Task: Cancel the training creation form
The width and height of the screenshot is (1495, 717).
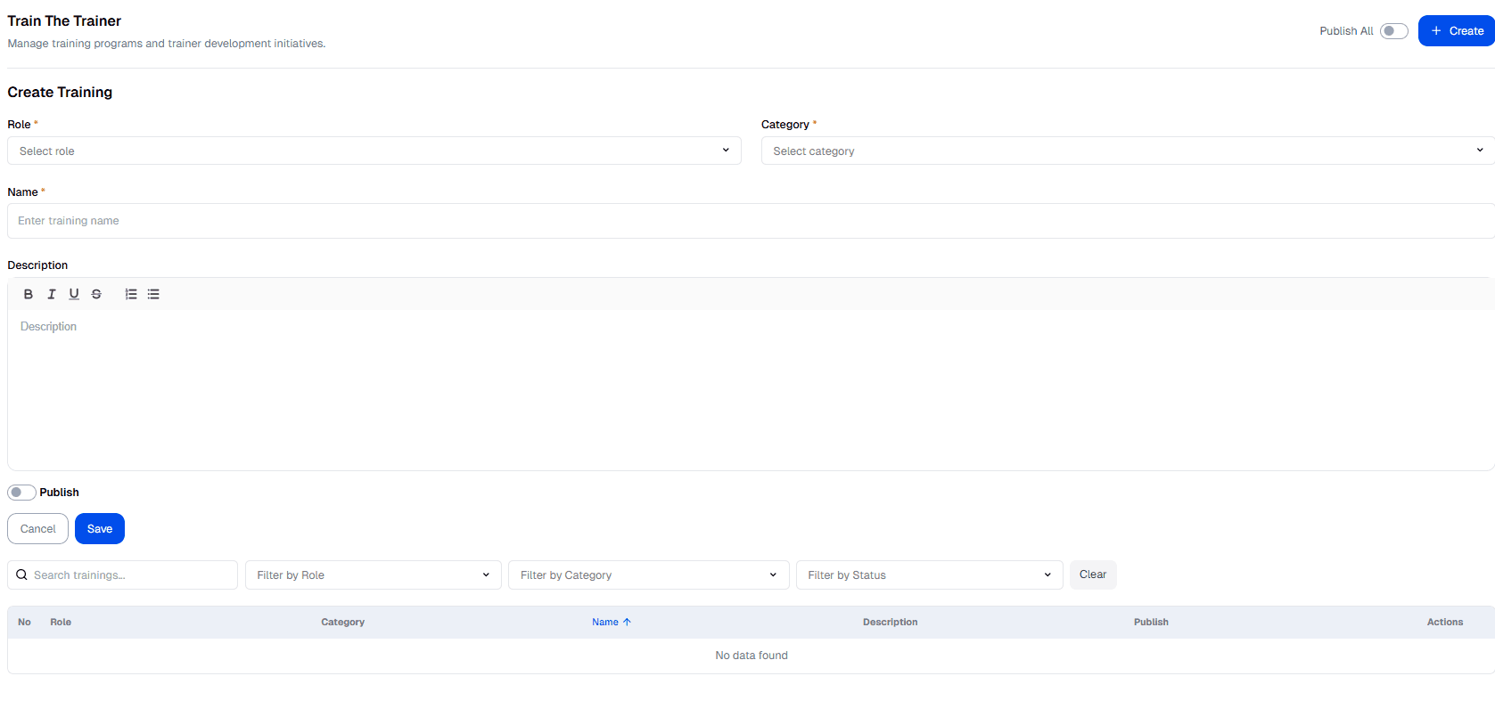Action: click(37, 529)
